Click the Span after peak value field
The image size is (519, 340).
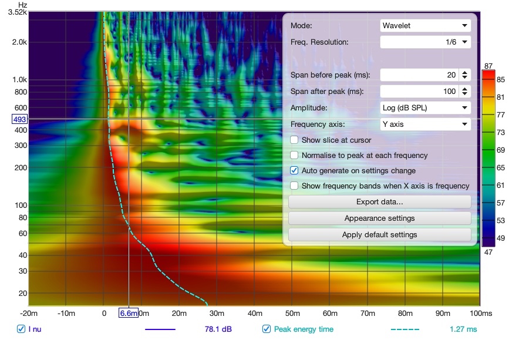419,92
